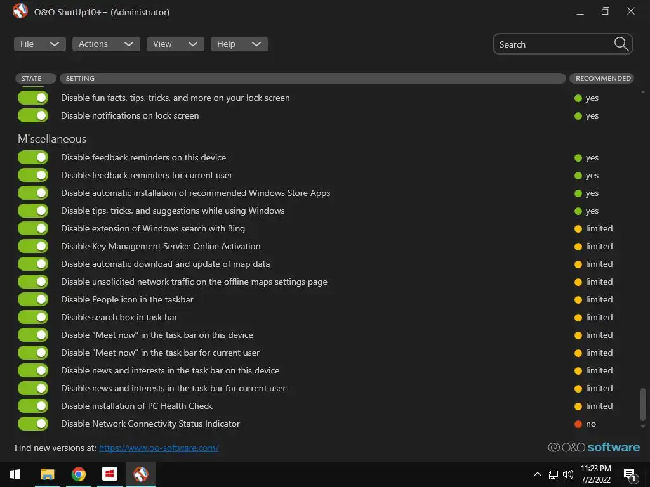
Task: Toggle news and interests for current user
Action: coord(33,389)
